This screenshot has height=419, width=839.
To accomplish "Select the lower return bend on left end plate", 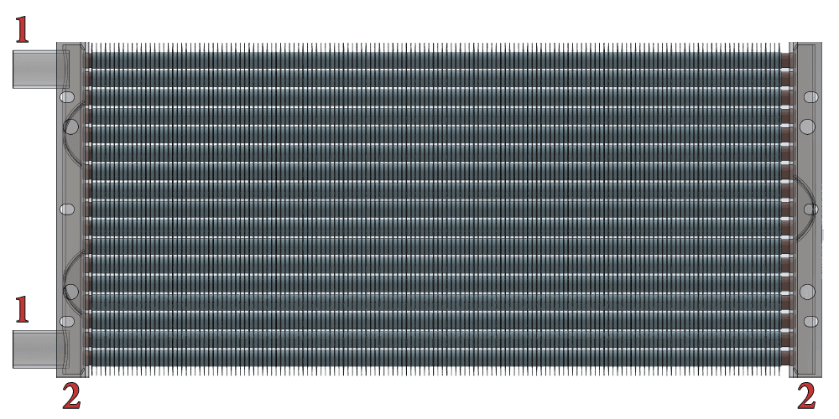I will (73, 282).
